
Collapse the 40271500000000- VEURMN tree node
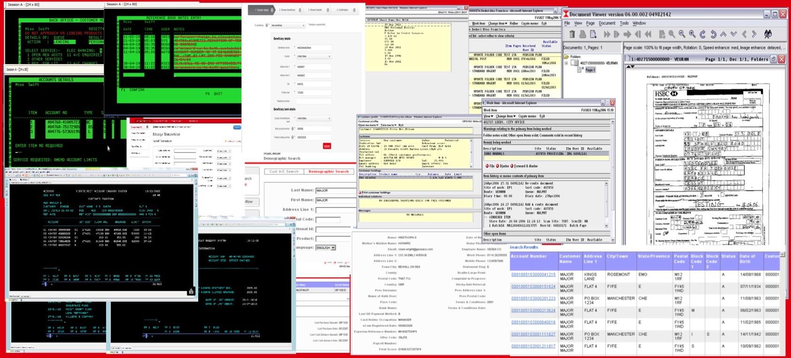tap(566, 63)
